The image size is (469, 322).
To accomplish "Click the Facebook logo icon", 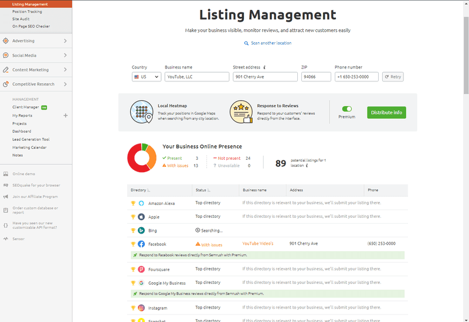I will coord(141,244).
